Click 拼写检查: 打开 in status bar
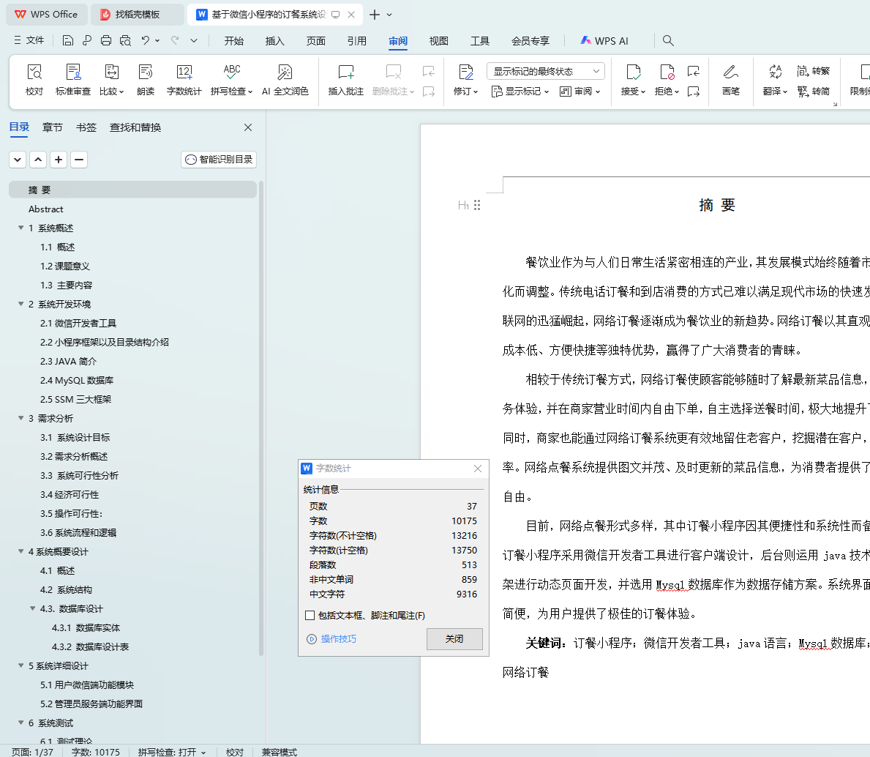 (172, 752)
